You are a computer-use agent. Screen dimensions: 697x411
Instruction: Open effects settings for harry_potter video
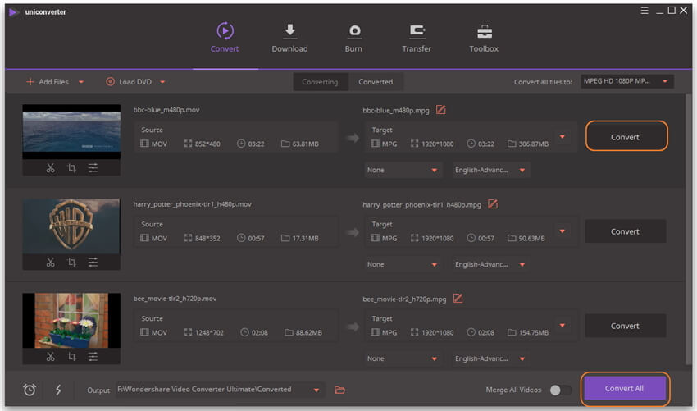pos(93,262)
